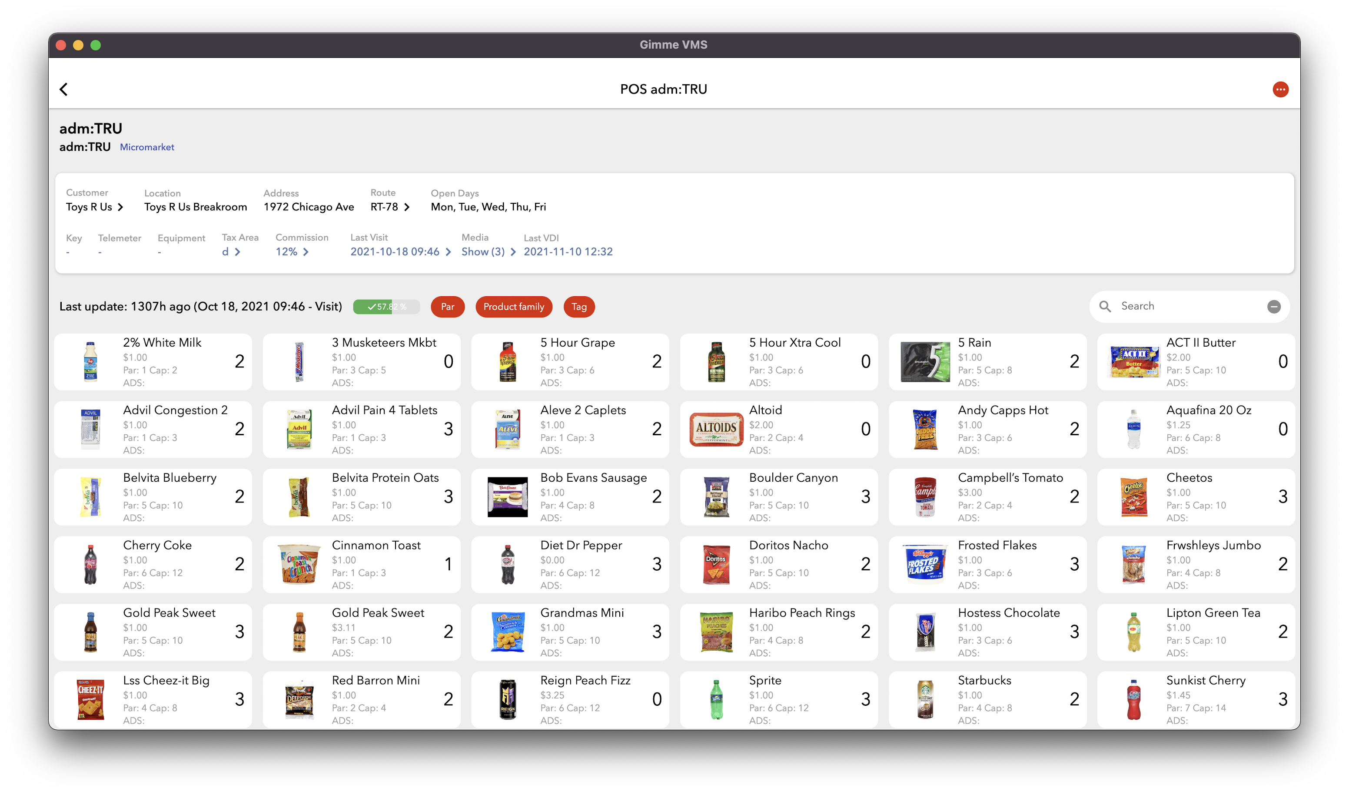Select the Cheetos bag image
The width and height of the screenshot is (1349, 794).
point(1134,496)
